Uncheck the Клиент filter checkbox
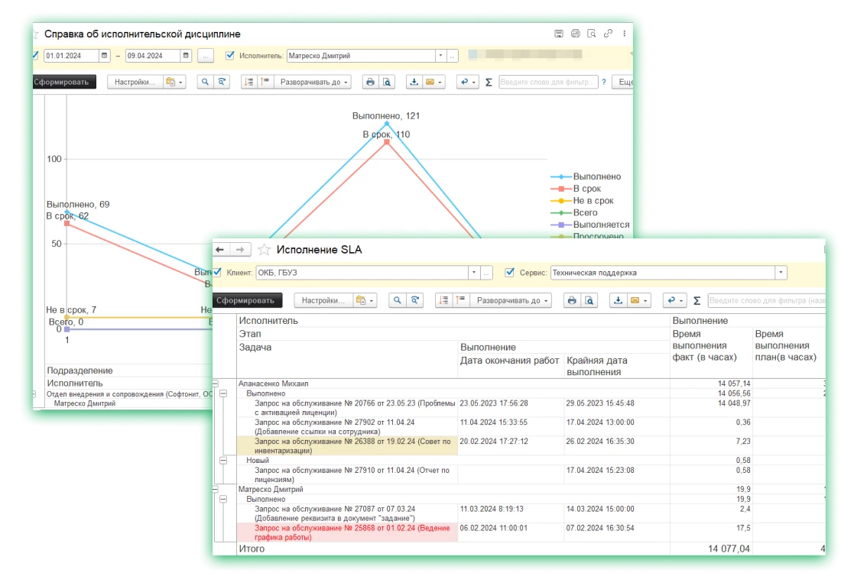Viewport: 841px width, 573px height. click(218, 272)
